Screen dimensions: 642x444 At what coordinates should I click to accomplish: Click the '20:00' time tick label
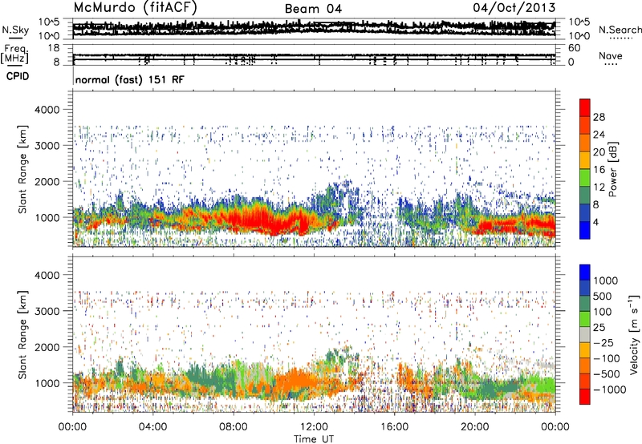tap(474, 427)
